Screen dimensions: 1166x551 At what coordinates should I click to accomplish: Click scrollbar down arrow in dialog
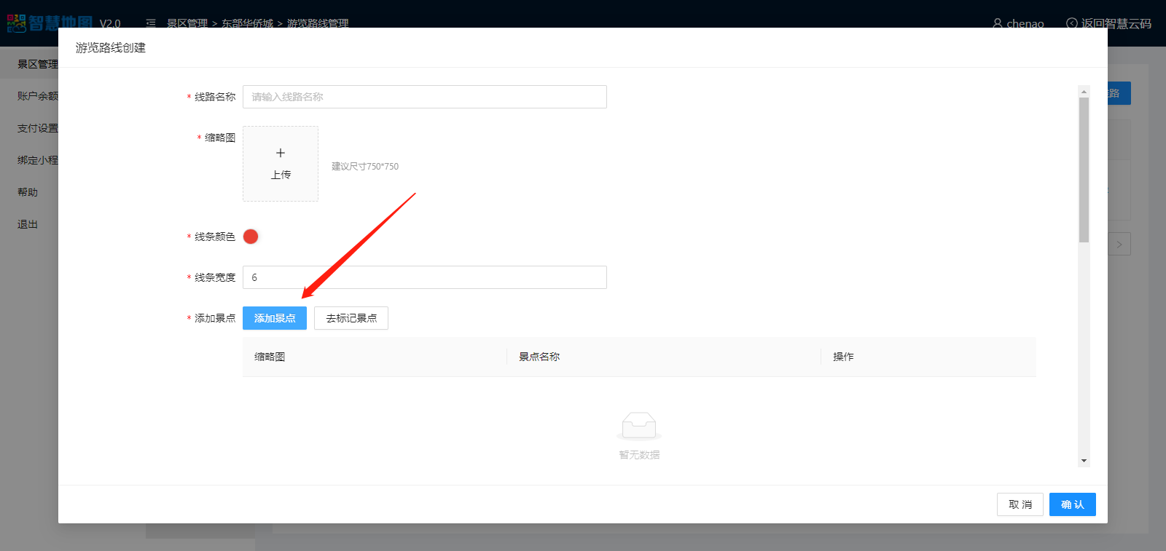(1084, 461)
